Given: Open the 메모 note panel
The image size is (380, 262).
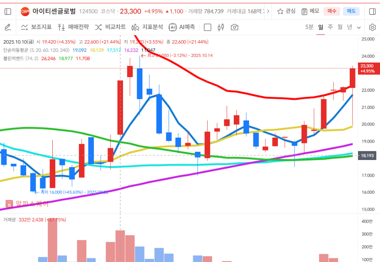Looking at the screenshot, I should 310,11.
